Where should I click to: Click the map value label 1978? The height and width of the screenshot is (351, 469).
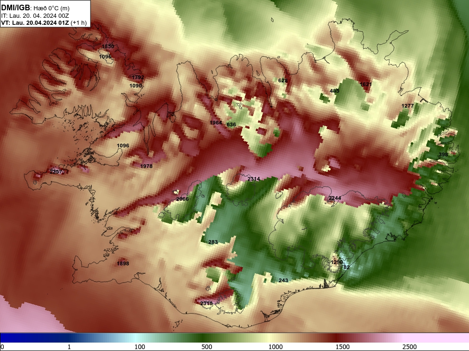pyautogui.click(x=146, y=166)
